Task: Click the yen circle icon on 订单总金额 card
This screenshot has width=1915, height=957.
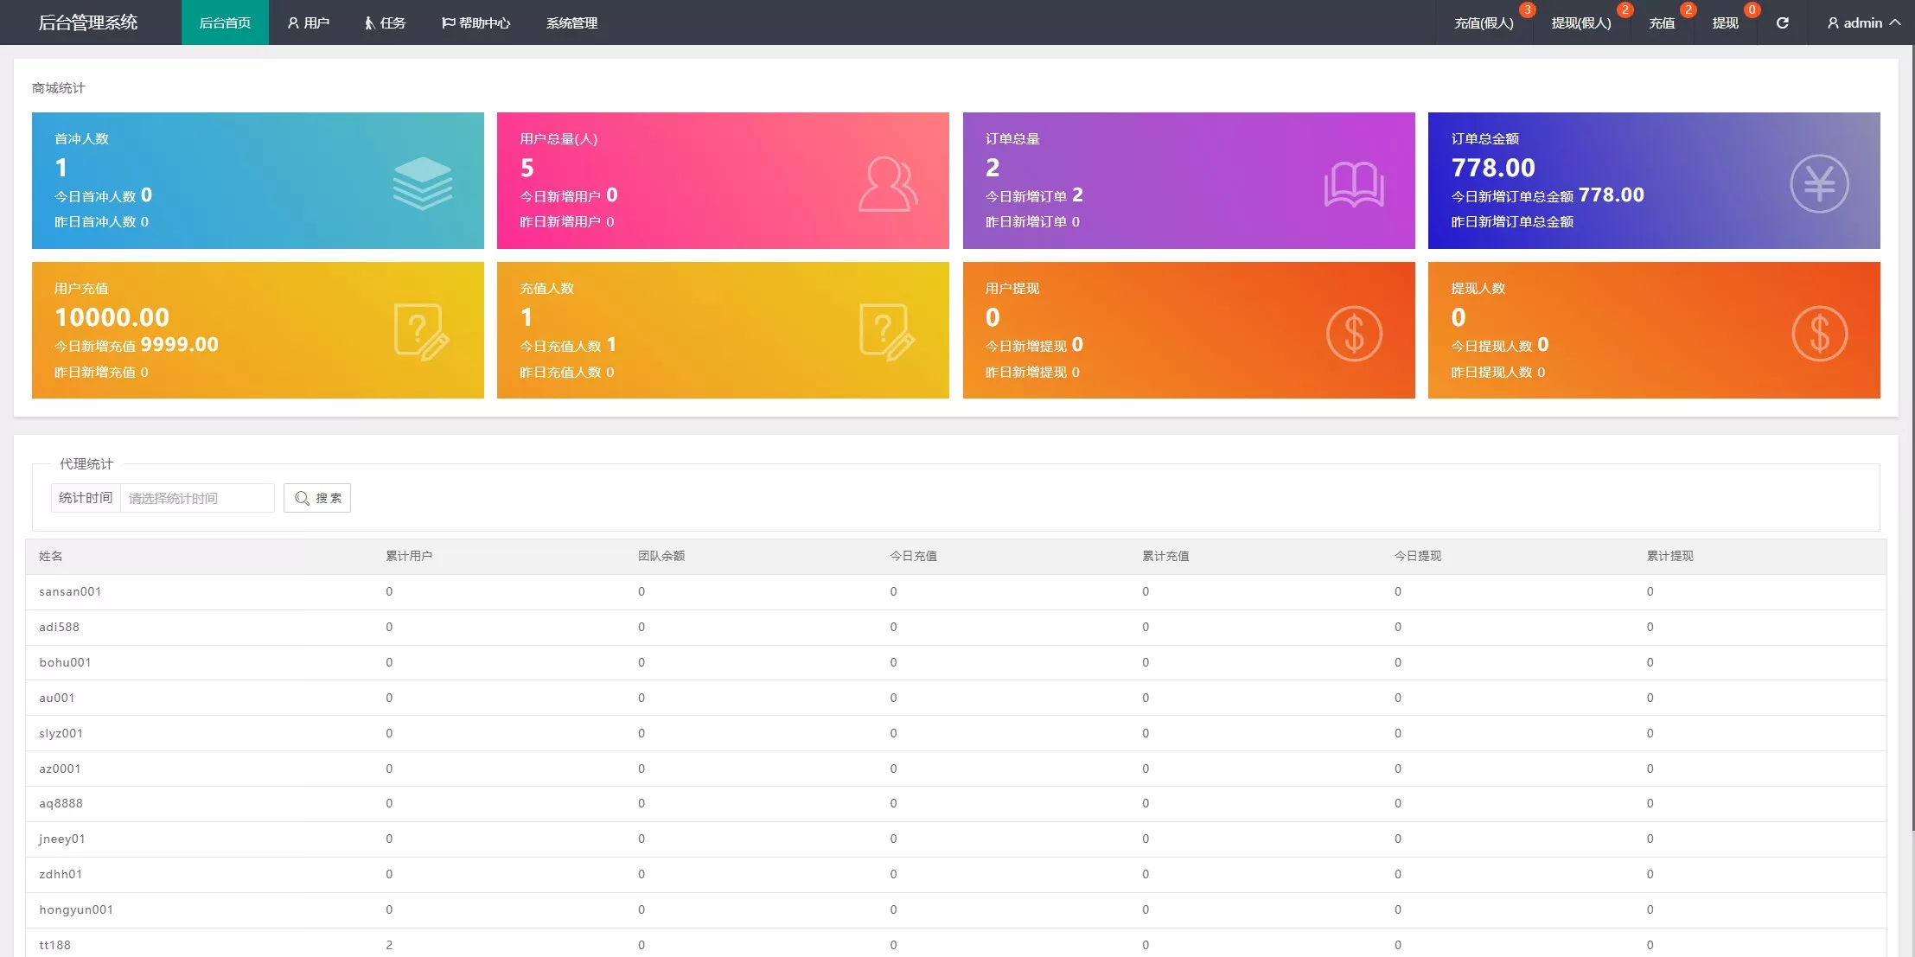Action: tap(1819, 183)
